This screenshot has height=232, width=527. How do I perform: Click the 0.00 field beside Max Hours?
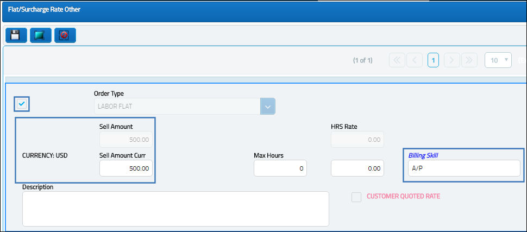[357, 168]
